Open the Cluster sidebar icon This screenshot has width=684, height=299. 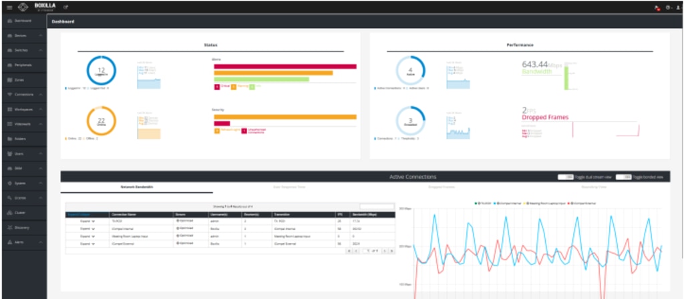[9, 213]
